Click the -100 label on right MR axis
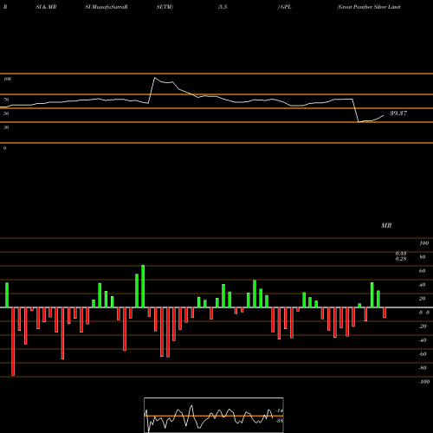 (424, 382)
